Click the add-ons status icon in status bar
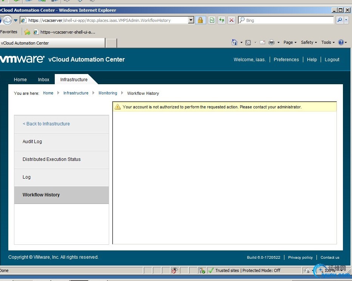Viewport: 352px width, 281px height. click(x=202, y=270)
